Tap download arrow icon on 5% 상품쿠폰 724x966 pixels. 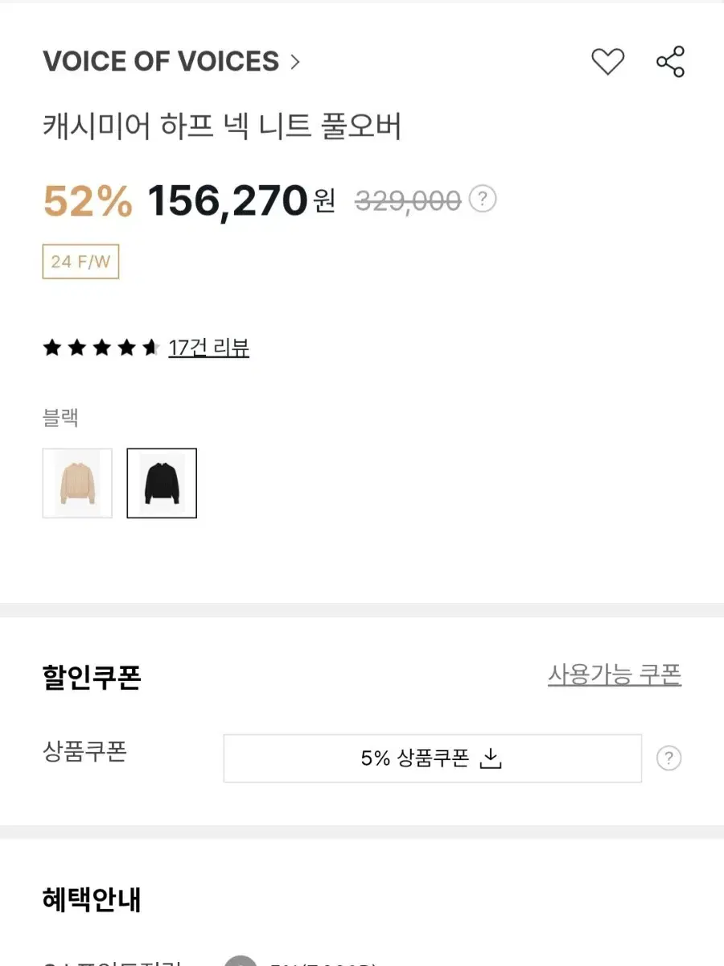490,758
